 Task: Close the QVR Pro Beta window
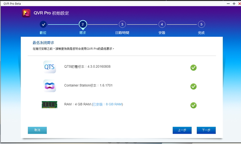239,4
